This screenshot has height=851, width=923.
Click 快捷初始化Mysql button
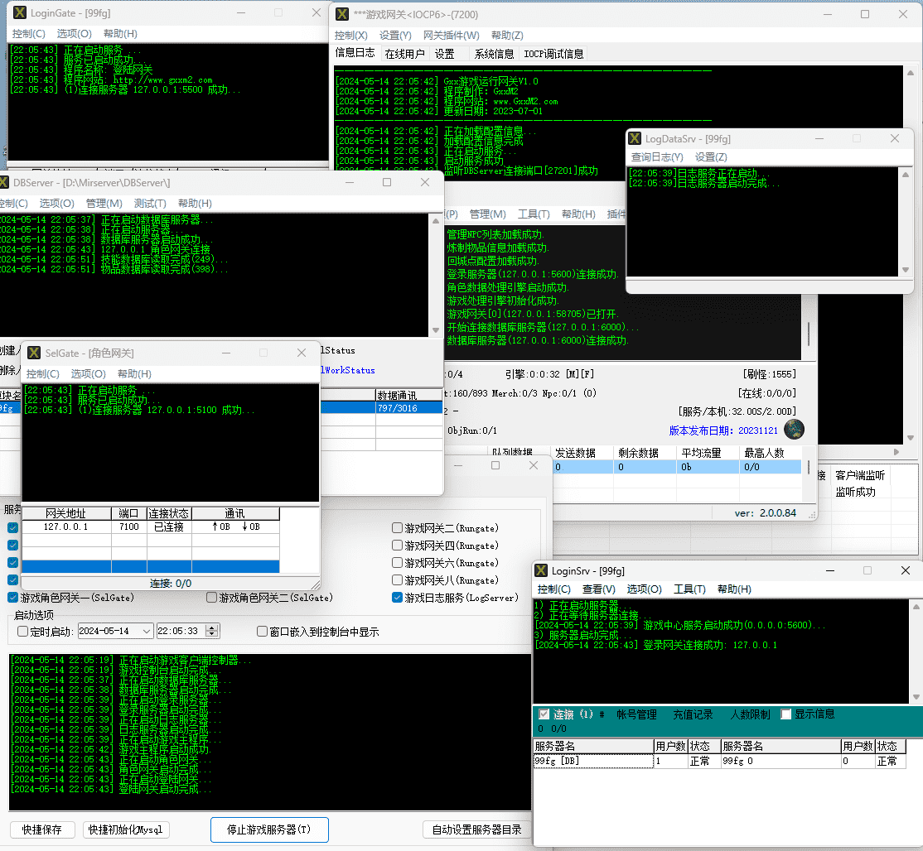(x=125, y=829)
